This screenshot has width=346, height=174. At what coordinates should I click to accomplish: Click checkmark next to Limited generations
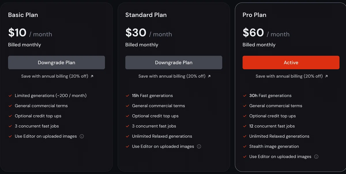10,96
